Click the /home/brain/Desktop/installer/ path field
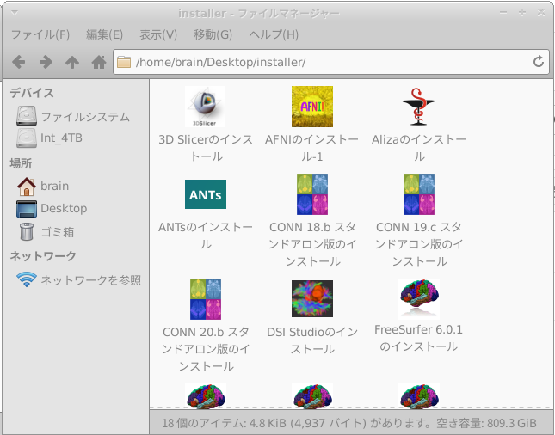Image resolution: width=555 pixels, height=435 pixels. (331, 62)
